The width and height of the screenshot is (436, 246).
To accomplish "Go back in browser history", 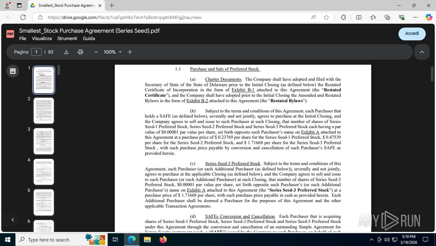I will pos(9,17).
